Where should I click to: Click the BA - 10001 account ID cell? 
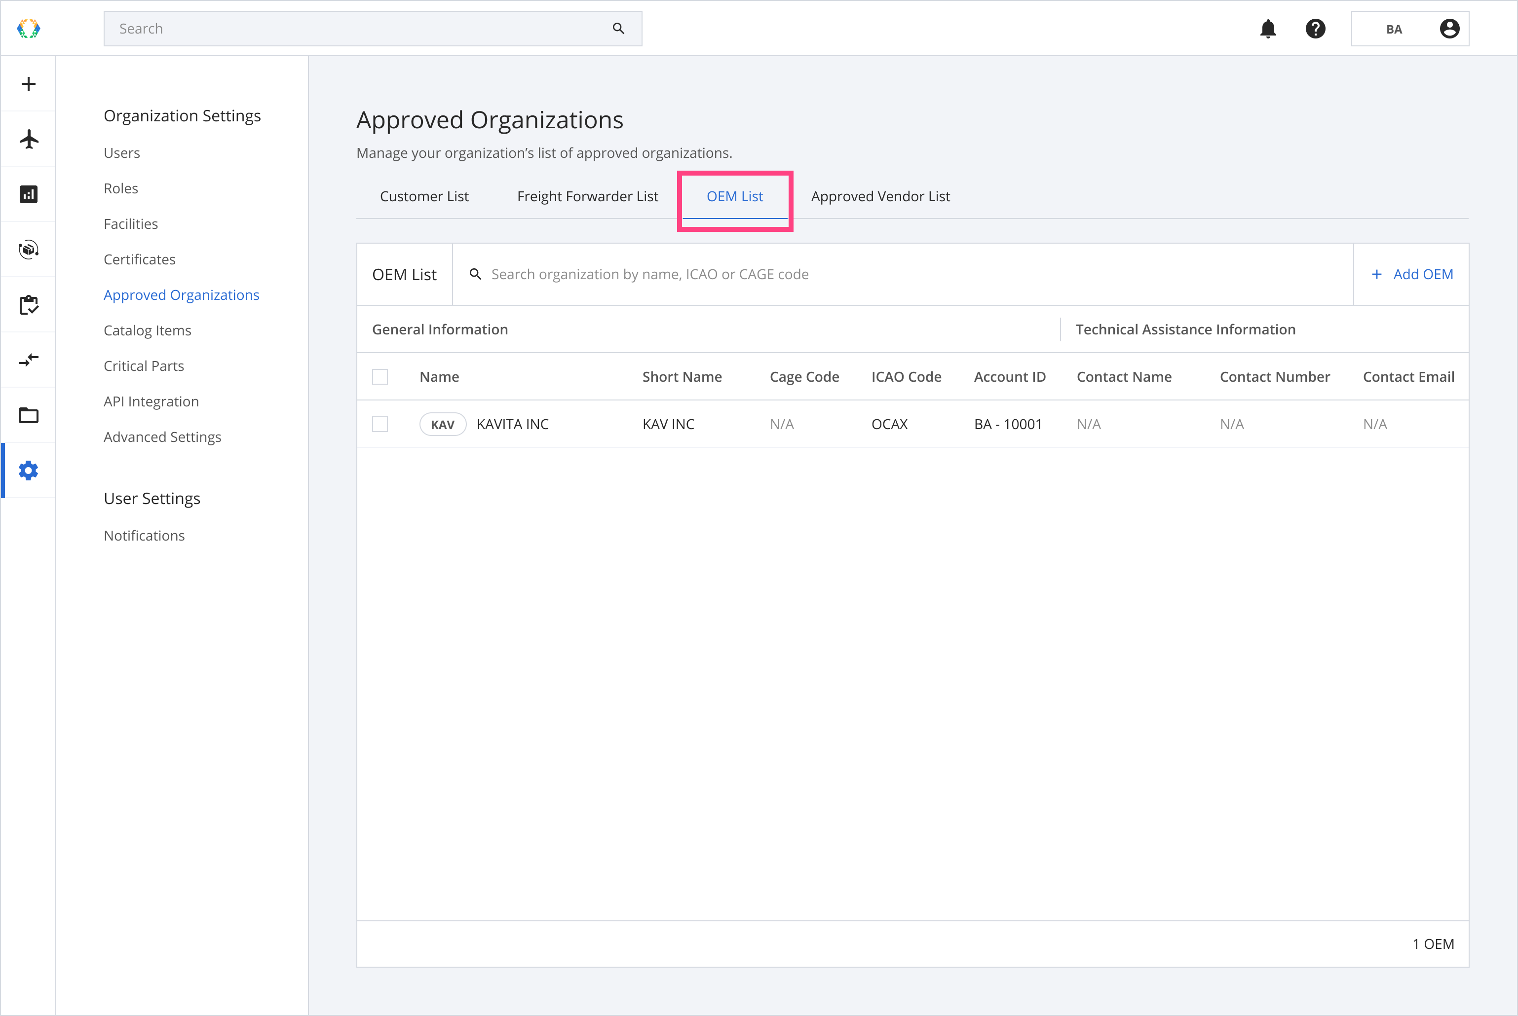1008,425
